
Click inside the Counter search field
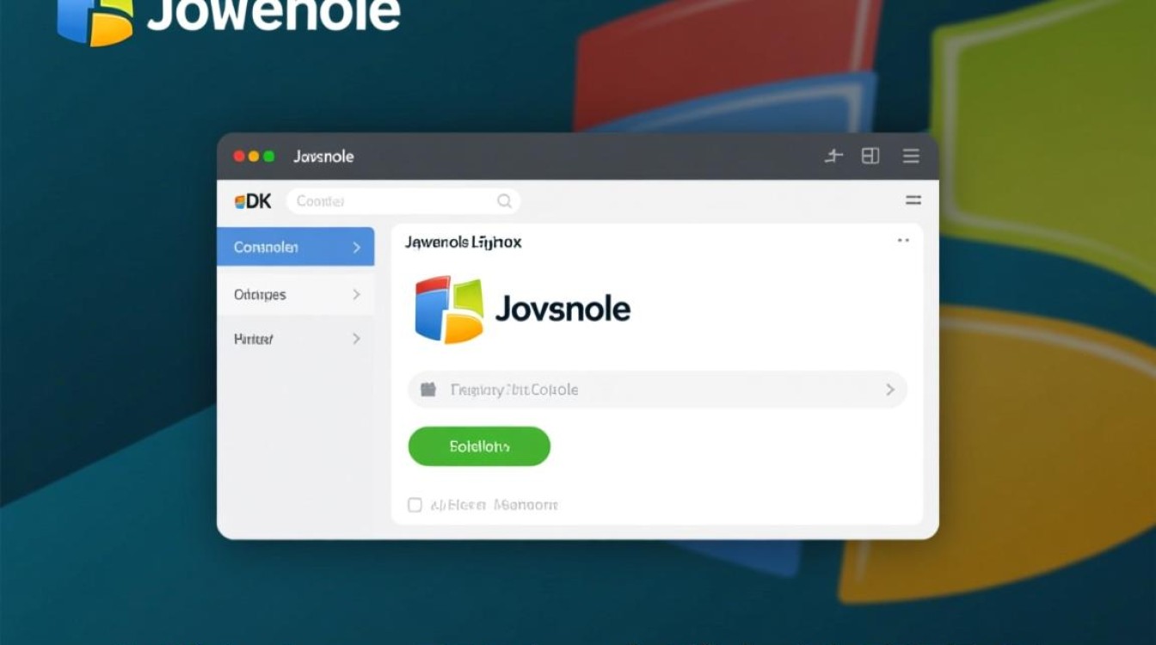370,200
